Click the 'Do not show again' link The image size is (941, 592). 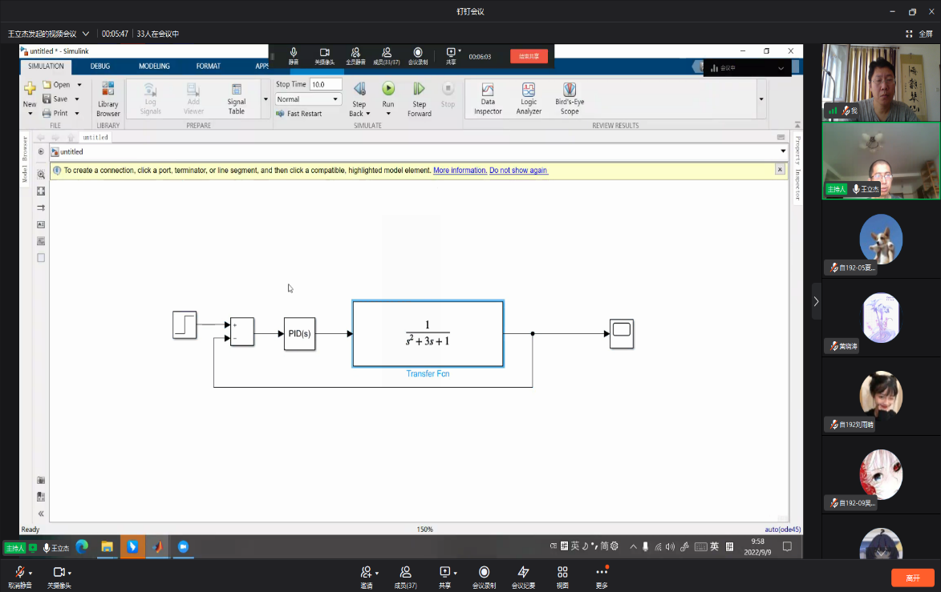click(518, 171)
